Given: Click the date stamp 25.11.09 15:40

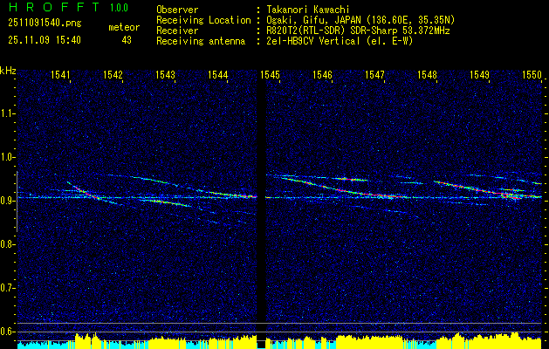Looking at the screenshot, I should tap(45, 40).
